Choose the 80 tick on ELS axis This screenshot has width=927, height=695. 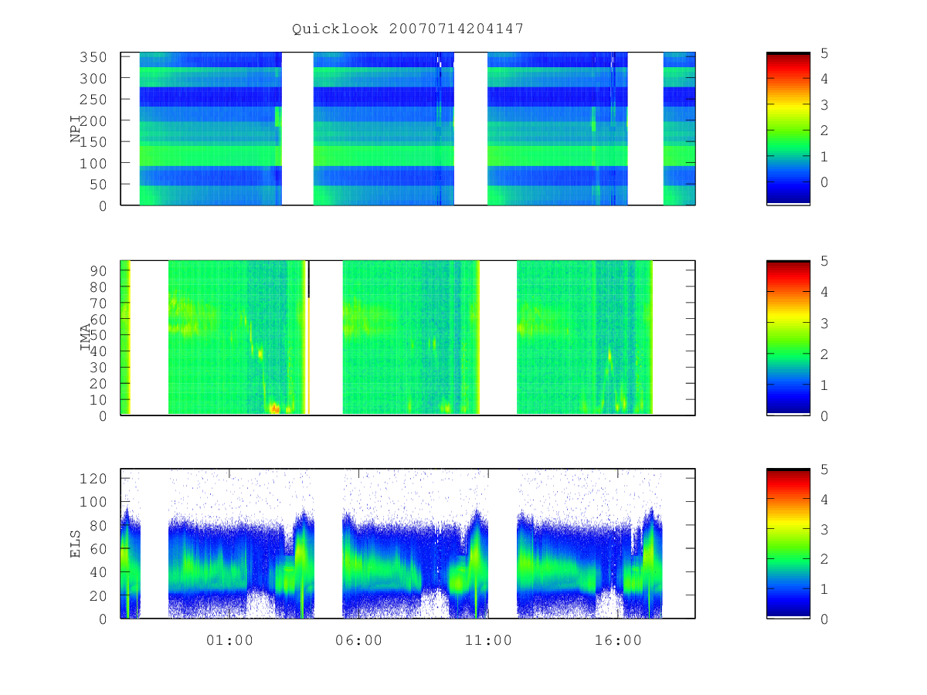point(98,526)
